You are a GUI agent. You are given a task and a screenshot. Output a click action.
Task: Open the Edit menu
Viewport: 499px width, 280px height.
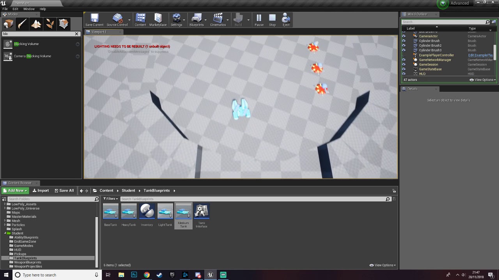tap(15, 9)
